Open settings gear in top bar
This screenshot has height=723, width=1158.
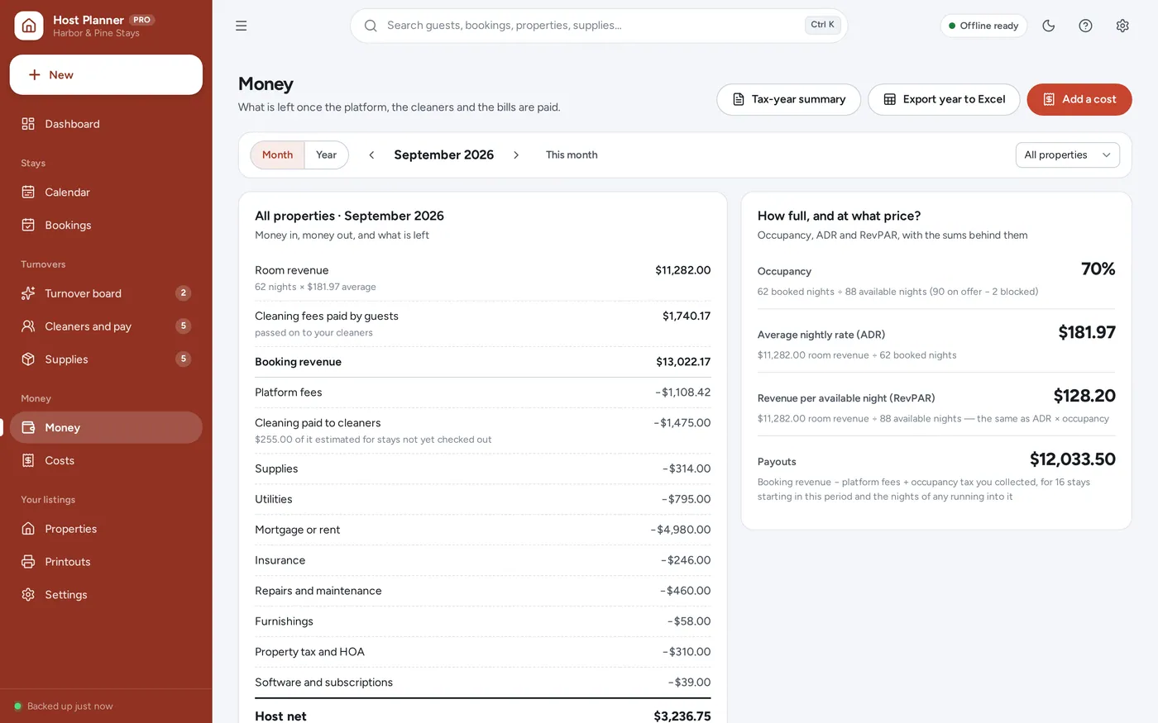[1122, 26]
